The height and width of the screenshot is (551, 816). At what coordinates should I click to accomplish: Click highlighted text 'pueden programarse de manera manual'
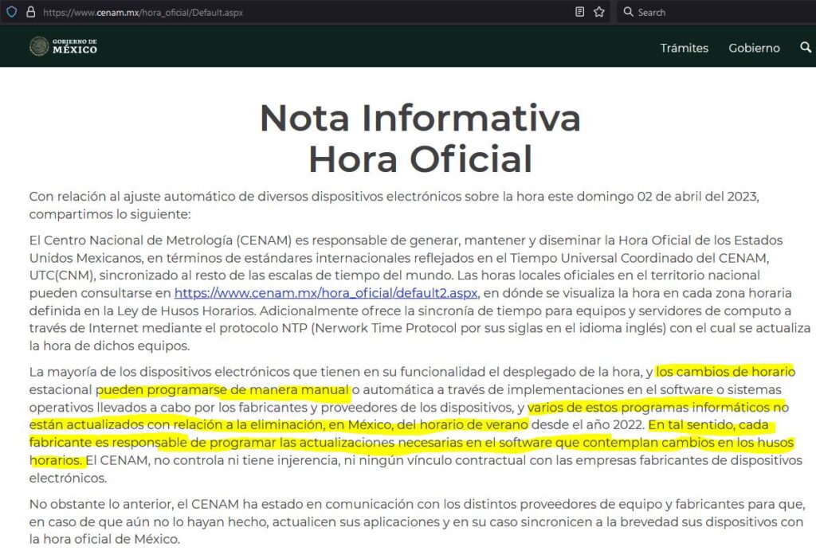[225, 390]
